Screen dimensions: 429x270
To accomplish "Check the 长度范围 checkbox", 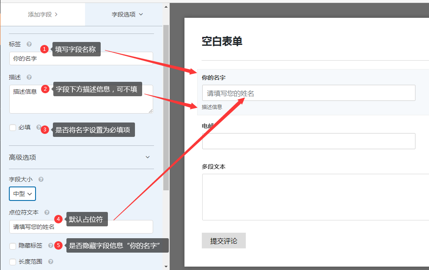I will [13, 262].
